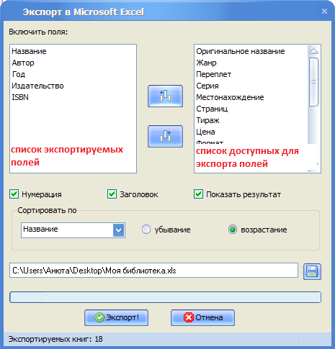Viewport: 335px width, 349px height.
Task: Select the возрастание radio button
Action: click(233, 230)
